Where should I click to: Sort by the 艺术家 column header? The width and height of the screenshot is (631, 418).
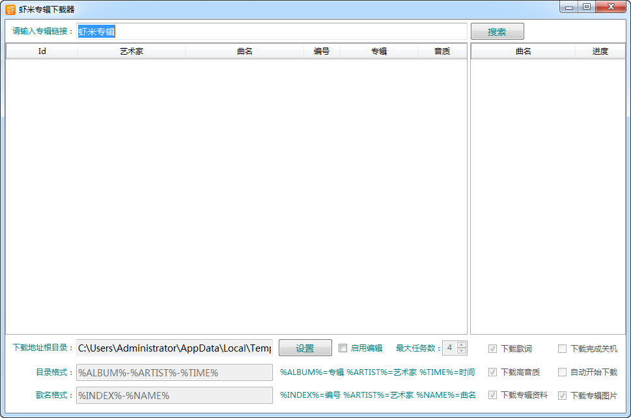(x=132, y=51)
